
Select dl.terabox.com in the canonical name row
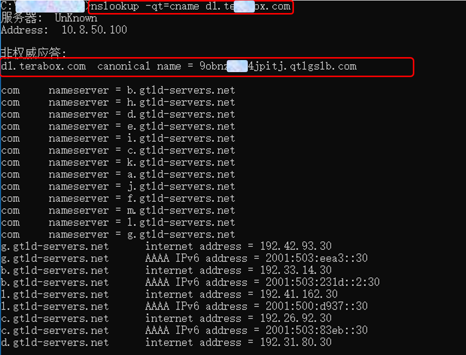pos(44,66)
